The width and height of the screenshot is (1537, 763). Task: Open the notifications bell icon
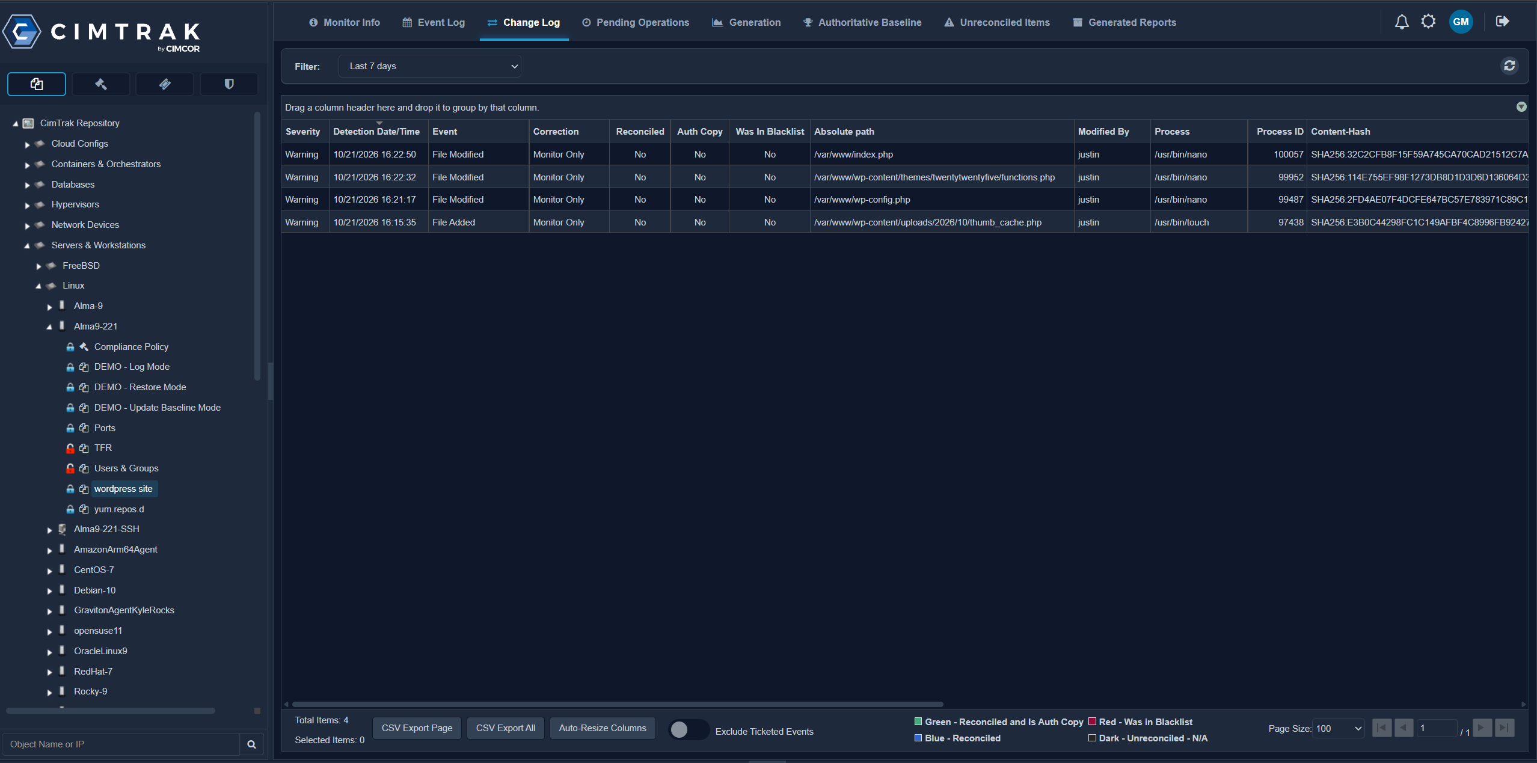1402,22
